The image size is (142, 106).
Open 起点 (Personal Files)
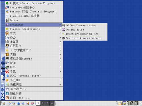(x=34, y=76)
